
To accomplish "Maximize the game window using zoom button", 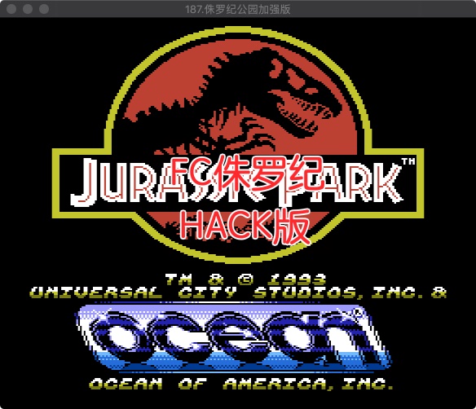I will click(44, 9).
